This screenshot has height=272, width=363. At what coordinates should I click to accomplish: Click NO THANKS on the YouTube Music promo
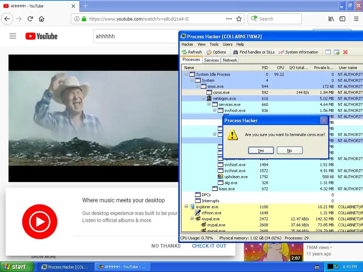click(166, 246)
